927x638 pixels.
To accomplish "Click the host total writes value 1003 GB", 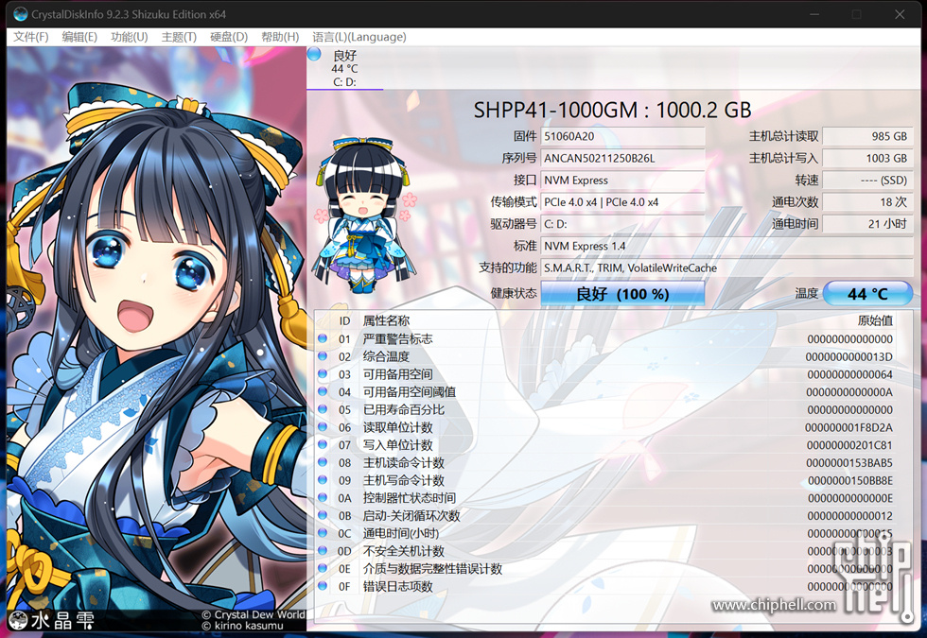I will point(867,159).
